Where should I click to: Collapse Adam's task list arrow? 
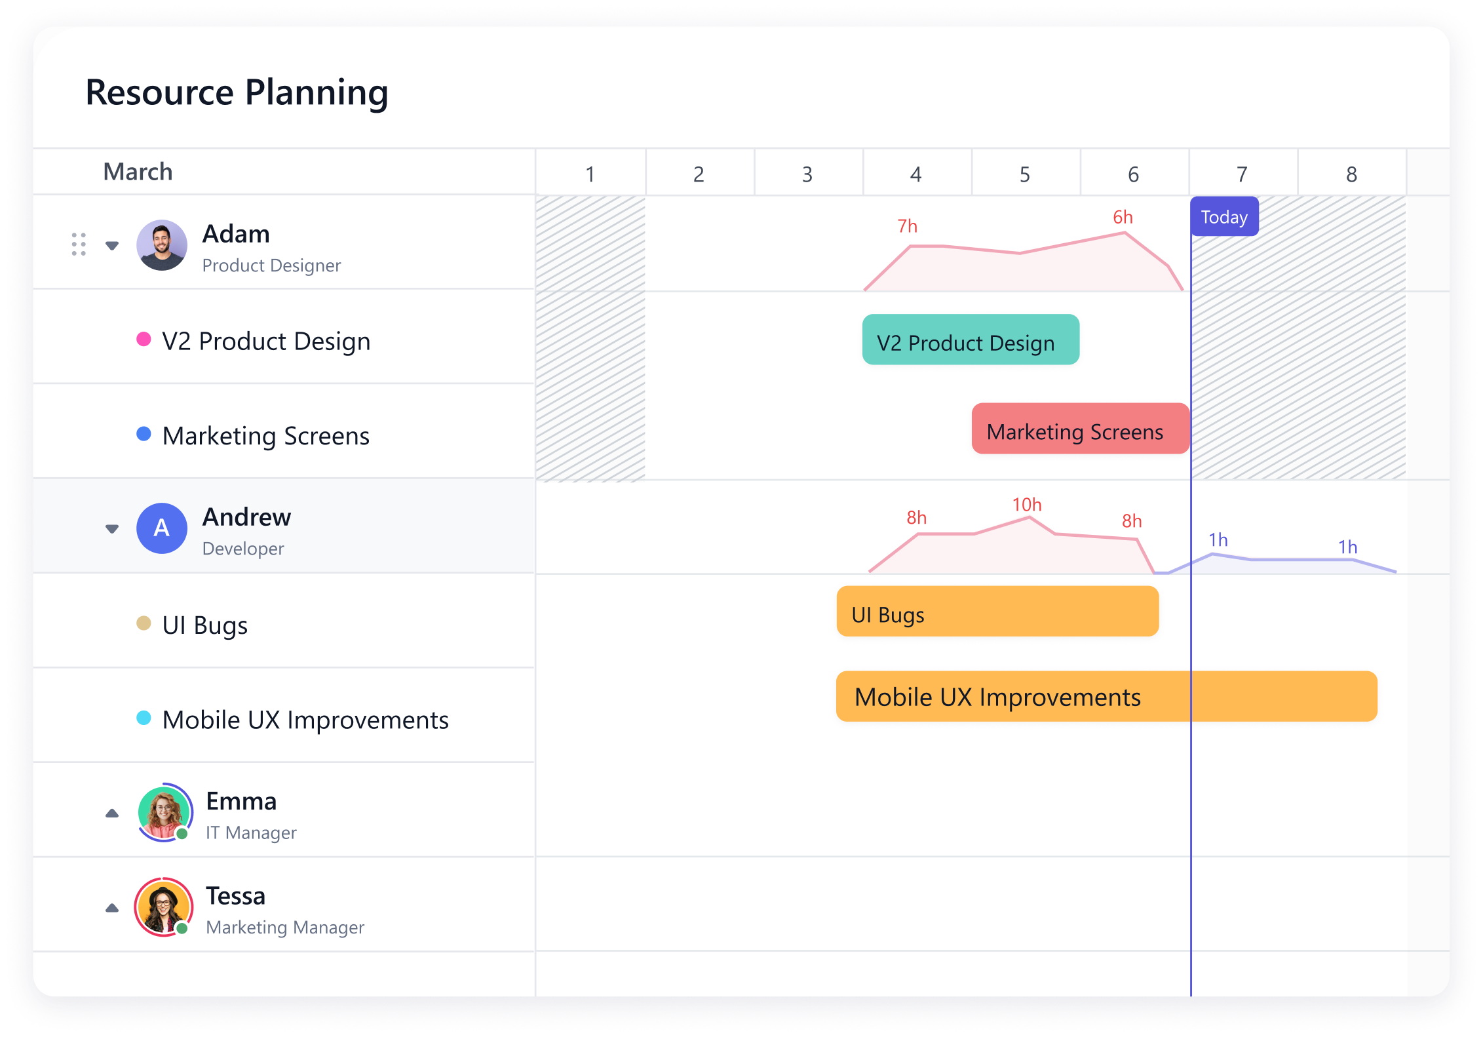coord(112,246)
